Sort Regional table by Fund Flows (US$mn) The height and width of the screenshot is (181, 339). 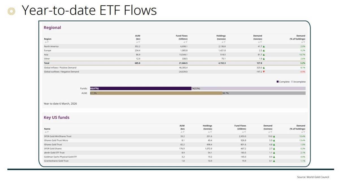click(x=186, y=42)
